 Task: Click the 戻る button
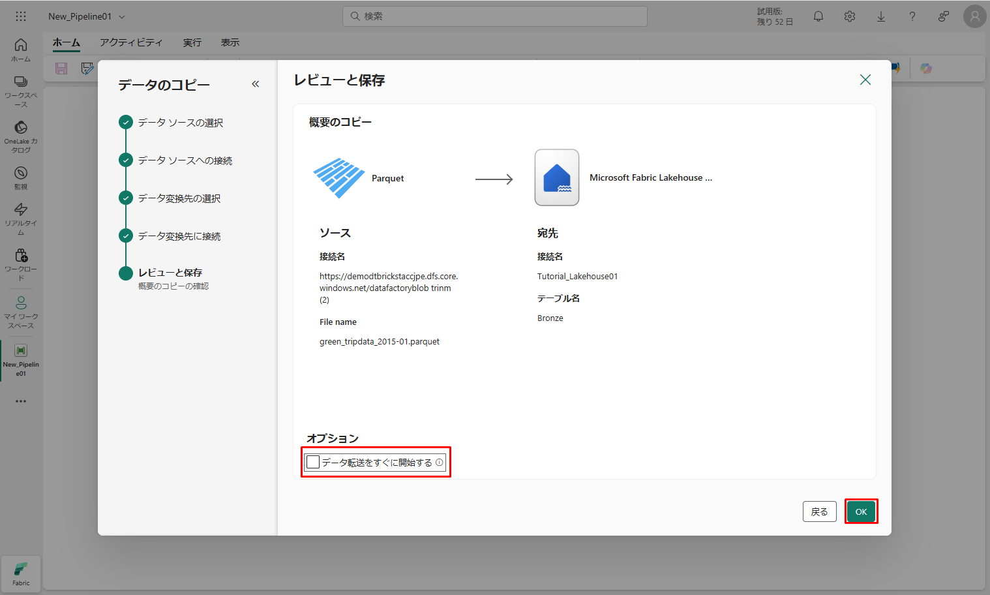(820, 511)
